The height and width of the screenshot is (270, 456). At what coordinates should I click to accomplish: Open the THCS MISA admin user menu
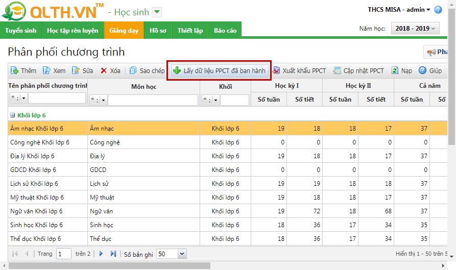click(x=399, y=10)
